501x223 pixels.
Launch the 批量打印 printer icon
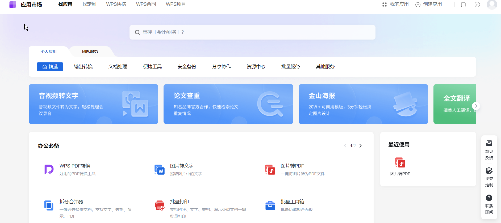point(160,205)
